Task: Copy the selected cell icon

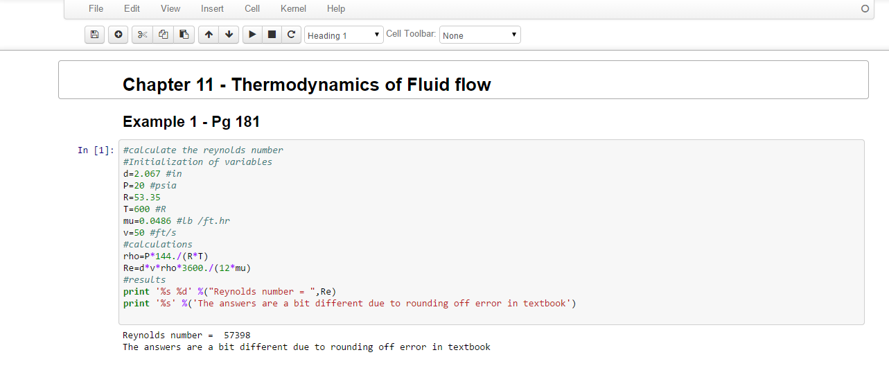Action: pyautogui.click(x=163, y=35)
